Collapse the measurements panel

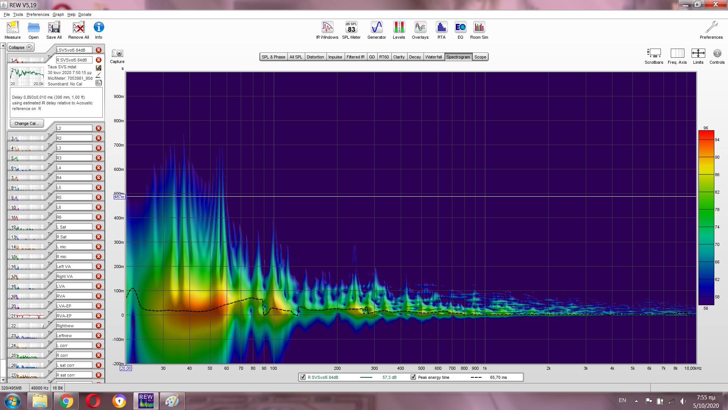point(20,47)
